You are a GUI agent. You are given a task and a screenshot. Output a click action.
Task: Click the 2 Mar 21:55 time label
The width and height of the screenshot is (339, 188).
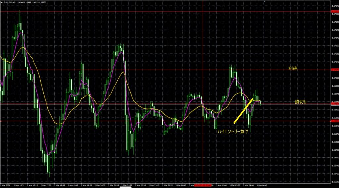click(x=127, y=186)
